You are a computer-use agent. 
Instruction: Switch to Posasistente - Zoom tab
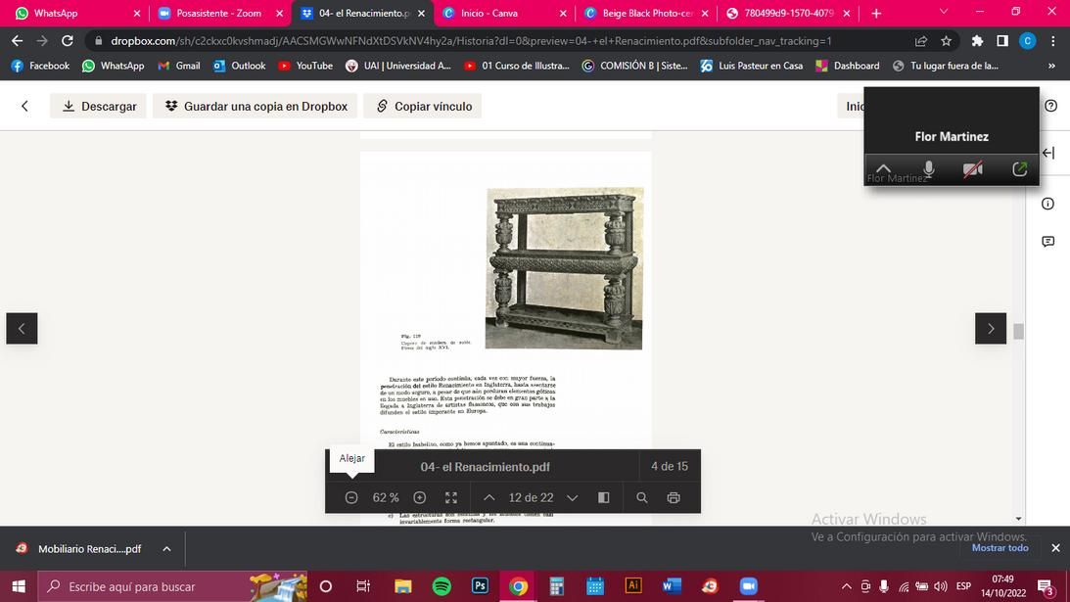[x=218, y=13]
